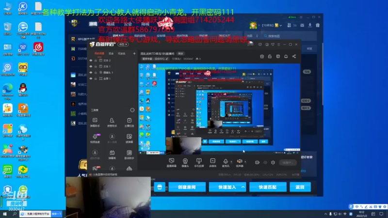Image resolution: width=388 pixels, height=218 pixels.
Task: Open the toolbox more-options circle button
Action: point(132,110)
